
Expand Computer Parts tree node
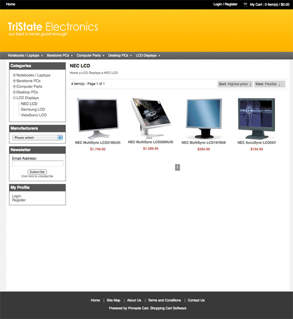[x=14, y=87]
